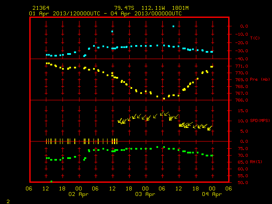The width and height of the screenshot is (272, 204).
Task: Click the 04 Apr date label
Action: (212, 194)
